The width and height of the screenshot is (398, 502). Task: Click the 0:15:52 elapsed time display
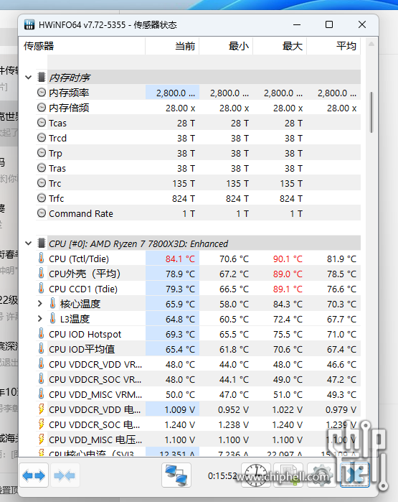coord(222,475)
